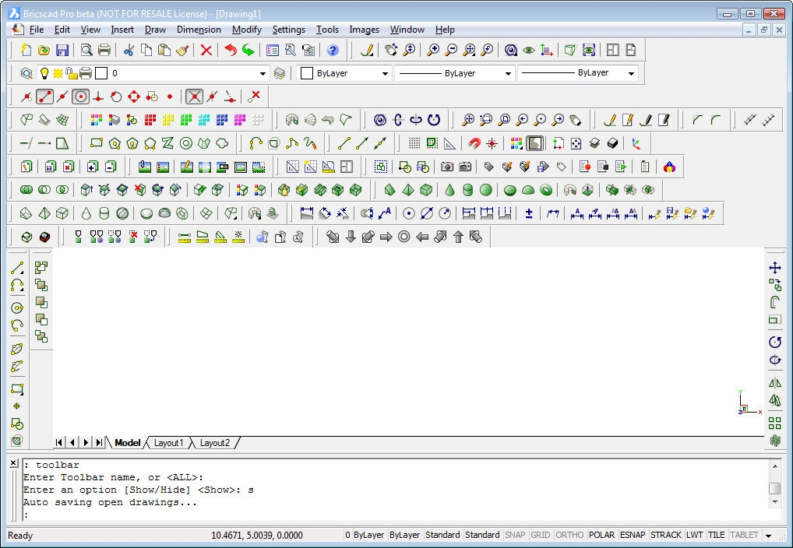The image size is (793, 548).
Task: Toggle TILE in the status bar
Action: point(716,535)
